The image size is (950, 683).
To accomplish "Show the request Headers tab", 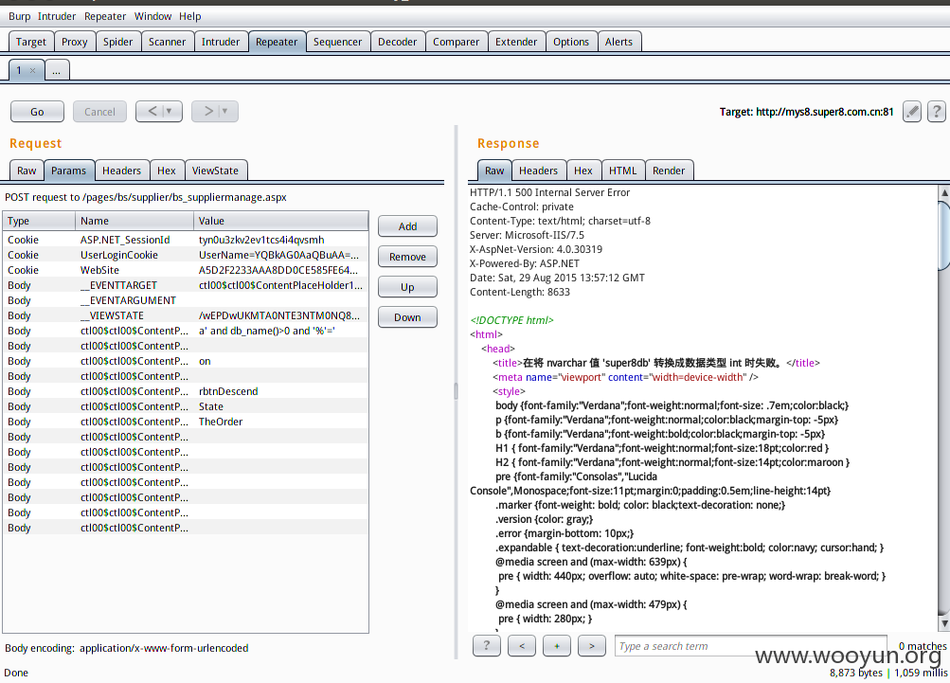I will click(122, 171).
